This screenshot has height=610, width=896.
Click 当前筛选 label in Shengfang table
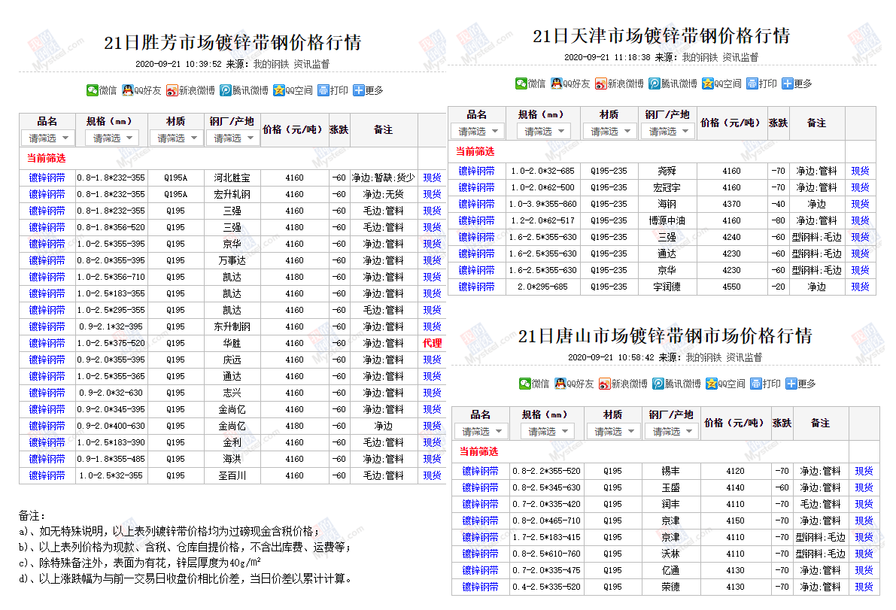pos(47,158)
